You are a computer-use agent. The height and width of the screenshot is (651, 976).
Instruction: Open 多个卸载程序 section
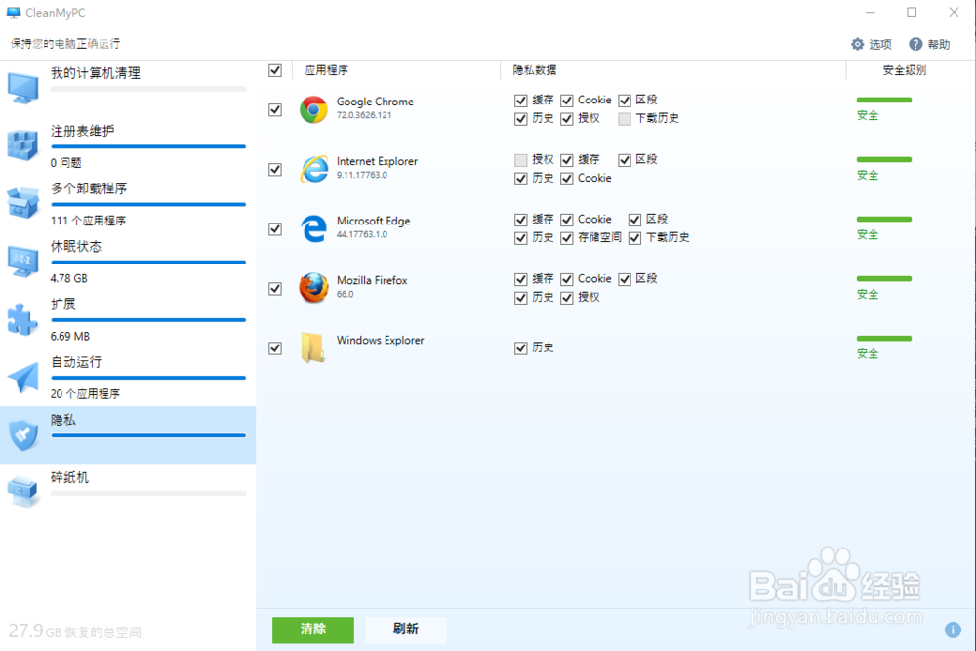pyautogui.click(x=128, y=204)
